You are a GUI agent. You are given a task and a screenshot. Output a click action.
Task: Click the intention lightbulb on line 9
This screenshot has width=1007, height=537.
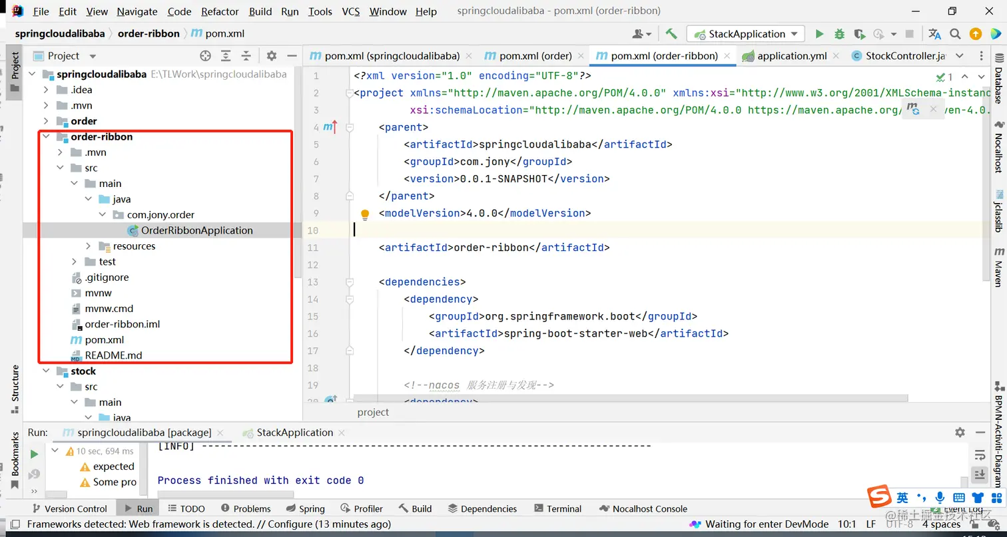coord(365,214)
